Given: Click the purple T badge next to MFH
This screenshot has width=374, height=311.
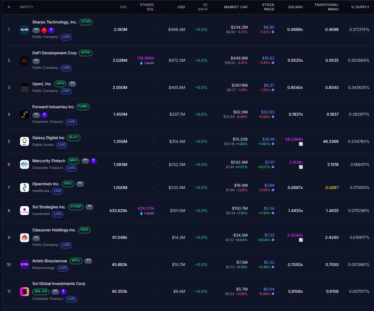Looking at the screenshot, I should click(94, 161).
